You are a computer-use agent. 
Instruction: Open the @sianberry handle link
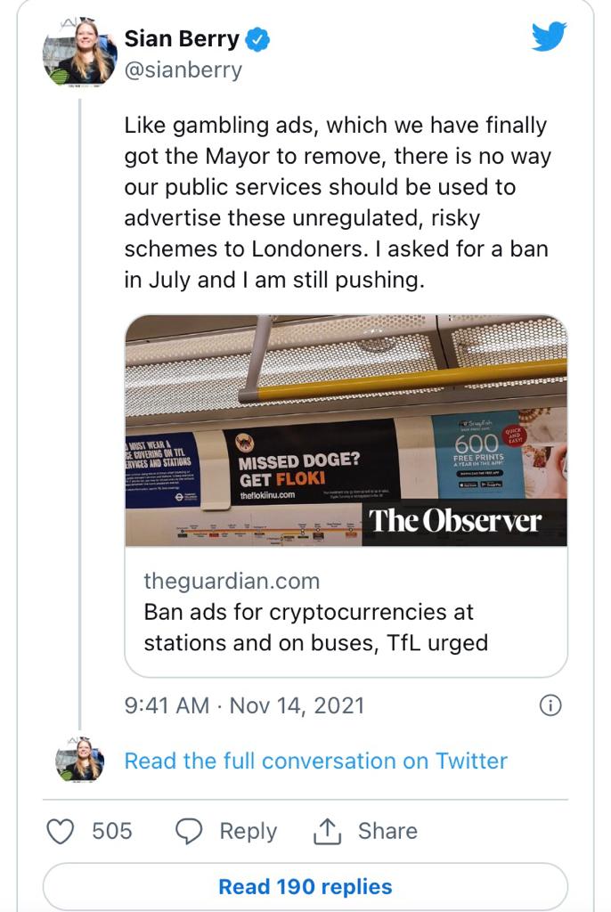(183, 69)
